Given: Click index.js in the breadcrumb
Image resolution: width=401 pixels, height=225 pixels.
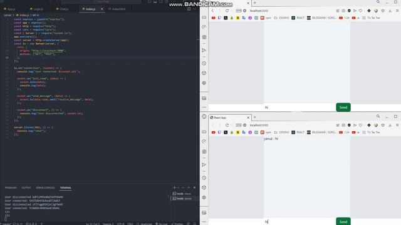Looking at the screenshot, I should click(x=24, y=15).
